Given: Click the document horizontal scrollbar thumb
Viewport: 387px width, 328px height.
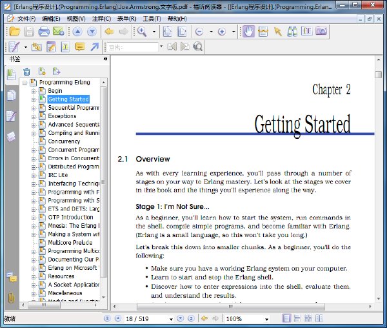Looking at the screenshot, I should coord(230,307).
